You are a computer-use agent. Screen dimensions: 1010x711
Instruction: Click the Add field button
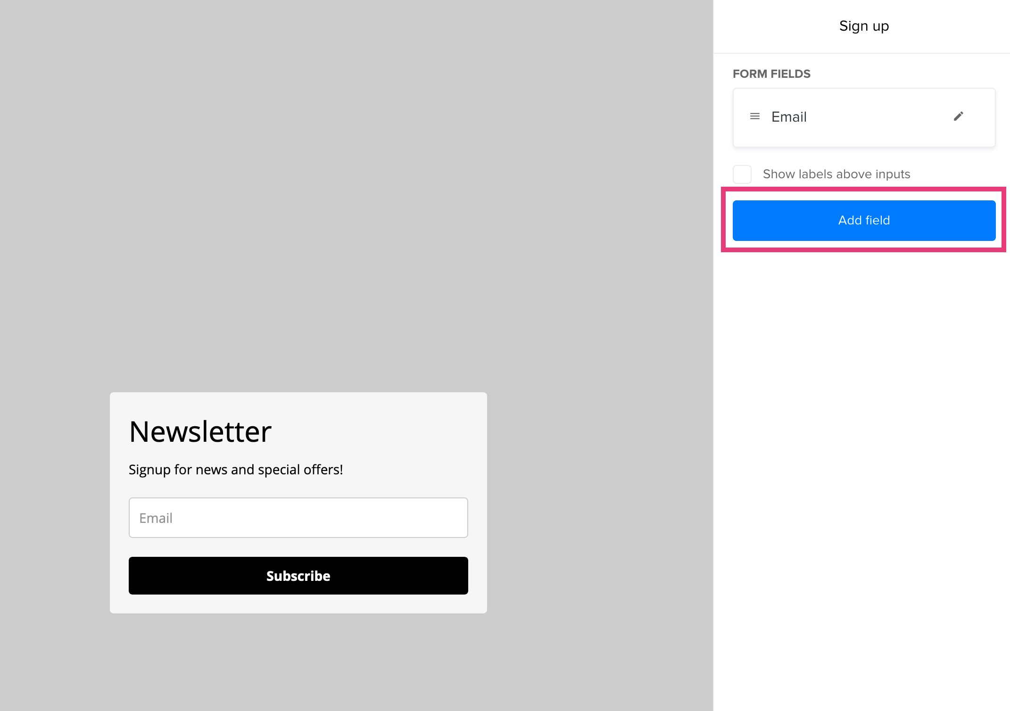pos(863,221)
